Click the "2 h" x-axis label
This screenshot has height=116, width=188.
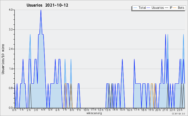point(29,110)
